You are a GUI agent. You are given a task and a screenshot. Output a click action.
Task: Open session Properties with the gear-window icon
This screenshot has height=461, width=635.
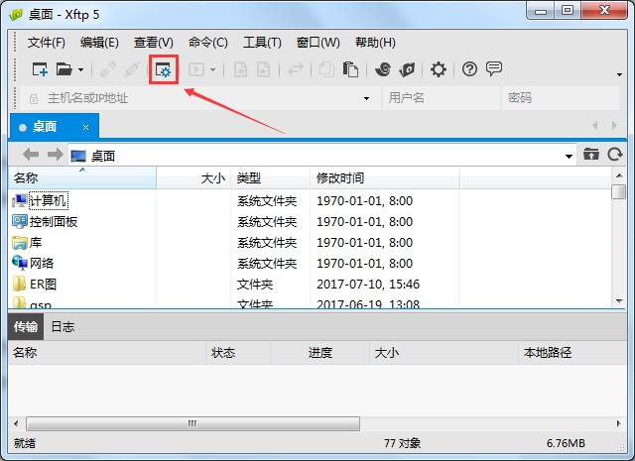[x=164, y=70]
